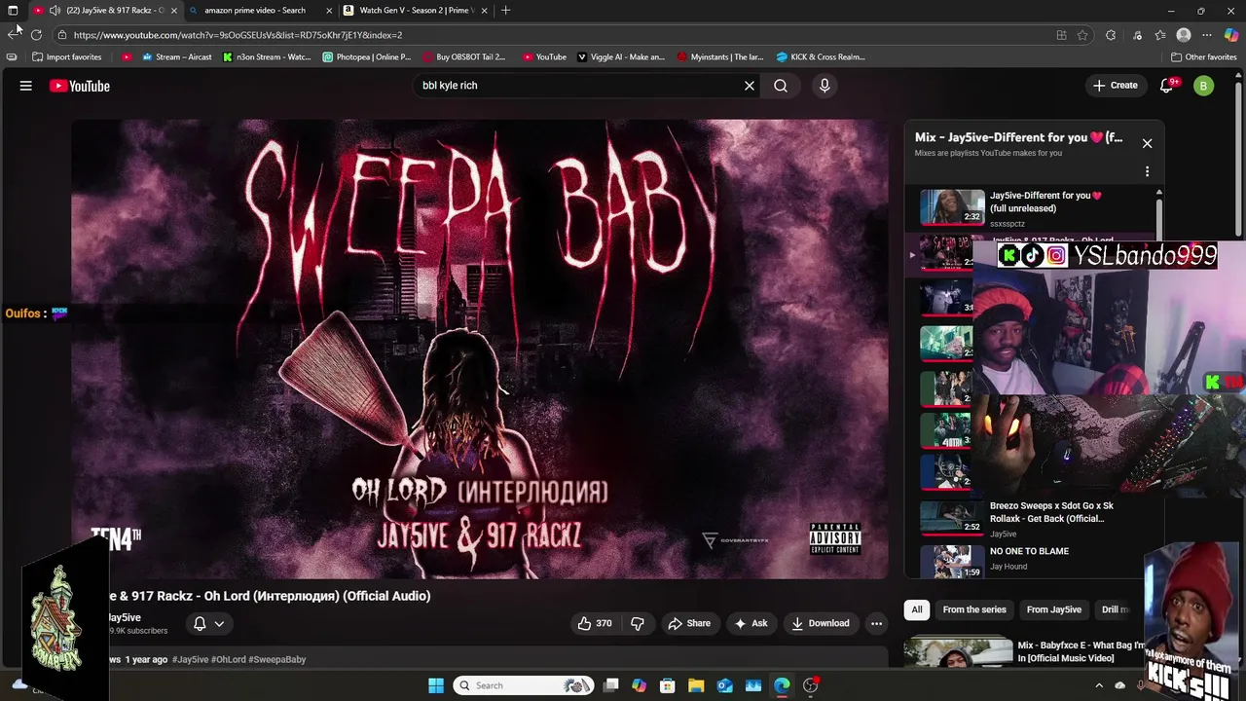Viewport: 1246px width, 701px height.
Task: Play the NO ONE TO BLAME thumbnail
Action: (x=952, y=562)
